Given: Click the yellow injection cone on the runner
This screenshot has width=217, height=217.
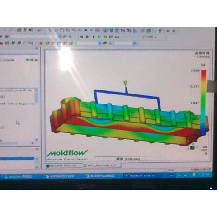Looking at the screenshot, I should (125, 83).
